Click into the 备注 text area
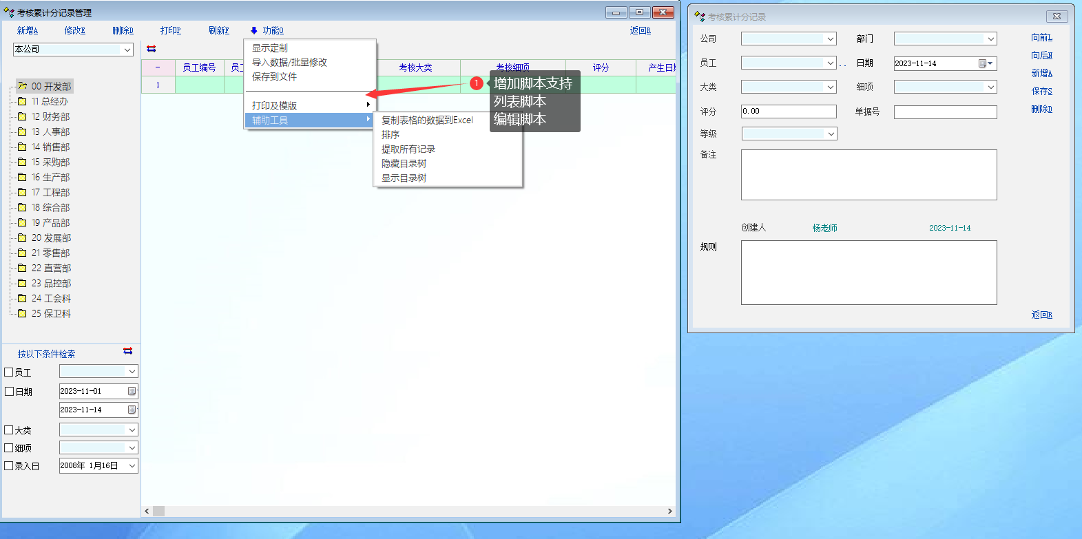The height and width of the screenshot is (539, 1082). pos(868,175)
